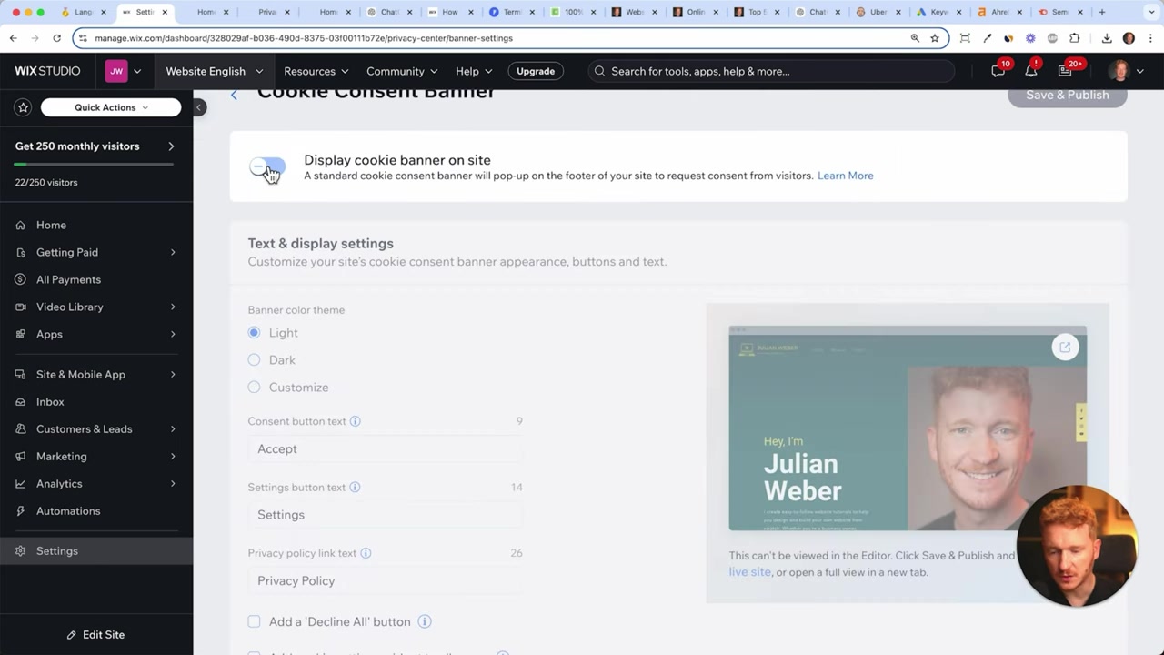Click the favorites star icon in sidebar
Image resolution: width=1164 pixels, height=655 pixels.
(24, 107)
